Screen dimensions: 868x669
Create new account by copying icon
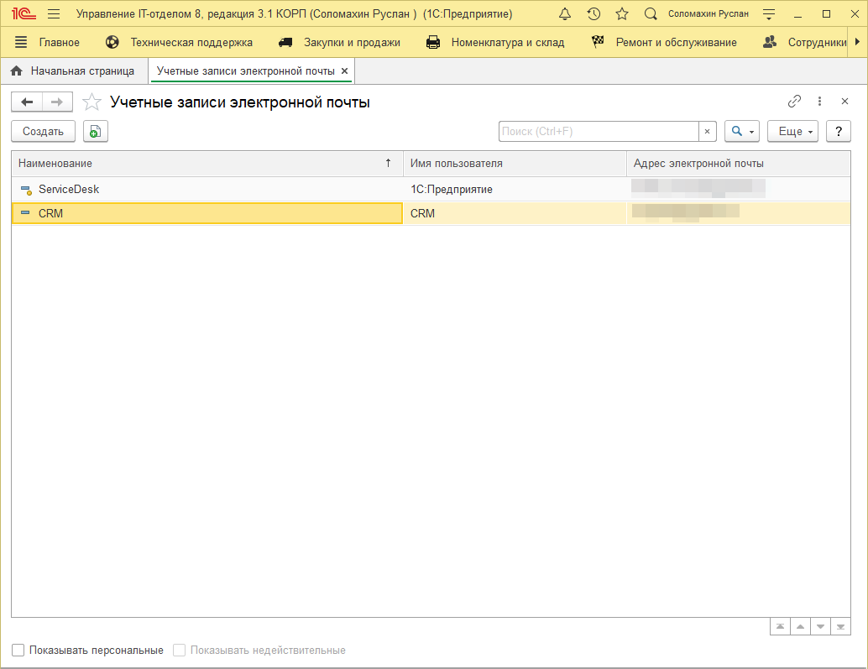tap(96, 131)
